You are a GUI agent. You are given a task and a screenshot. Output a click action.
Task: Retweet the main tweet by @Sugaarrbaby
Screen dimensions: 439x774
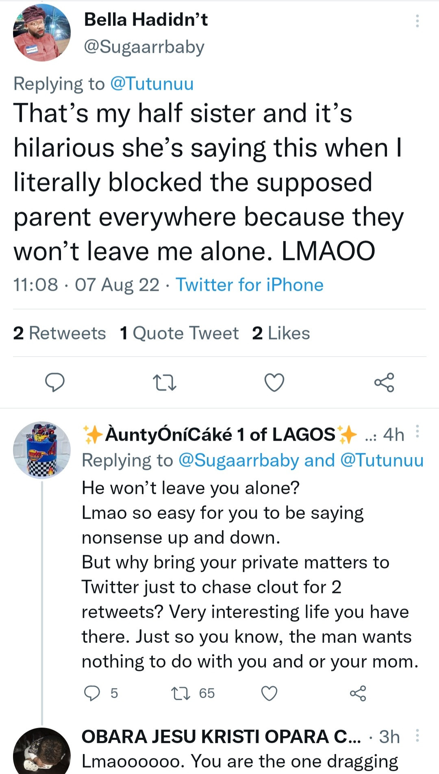point(164,383)
